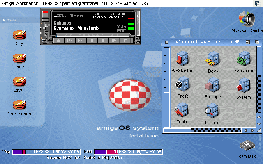The width and height of the screenshot is (263, 164).
Task: Click the "Amiga Workbench" screen title text
Action: pos(20,3)
